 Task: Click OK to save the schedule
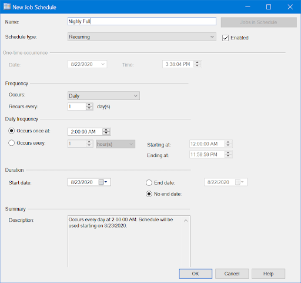[x=196, y=274]
